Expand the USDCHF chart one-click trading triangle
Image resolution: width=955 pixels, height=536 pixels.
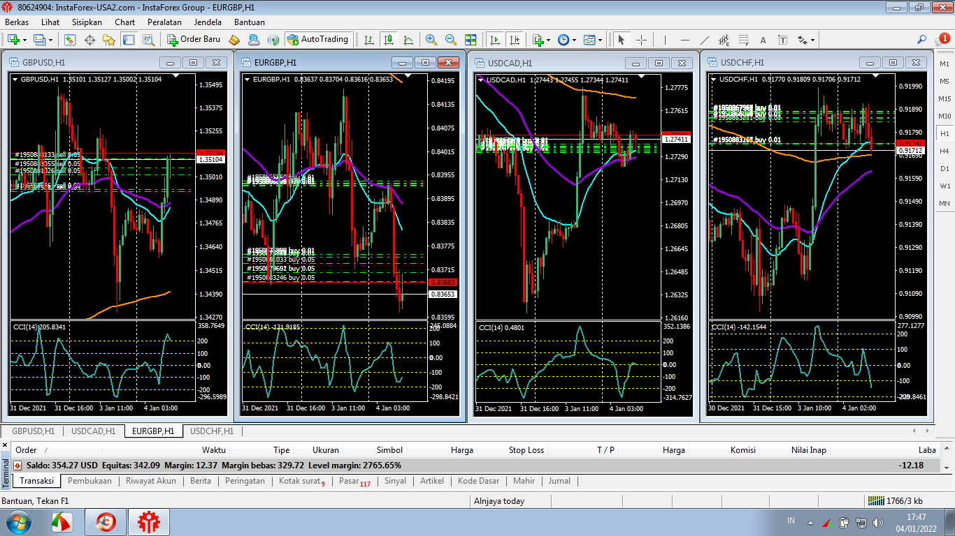[714, 80]
